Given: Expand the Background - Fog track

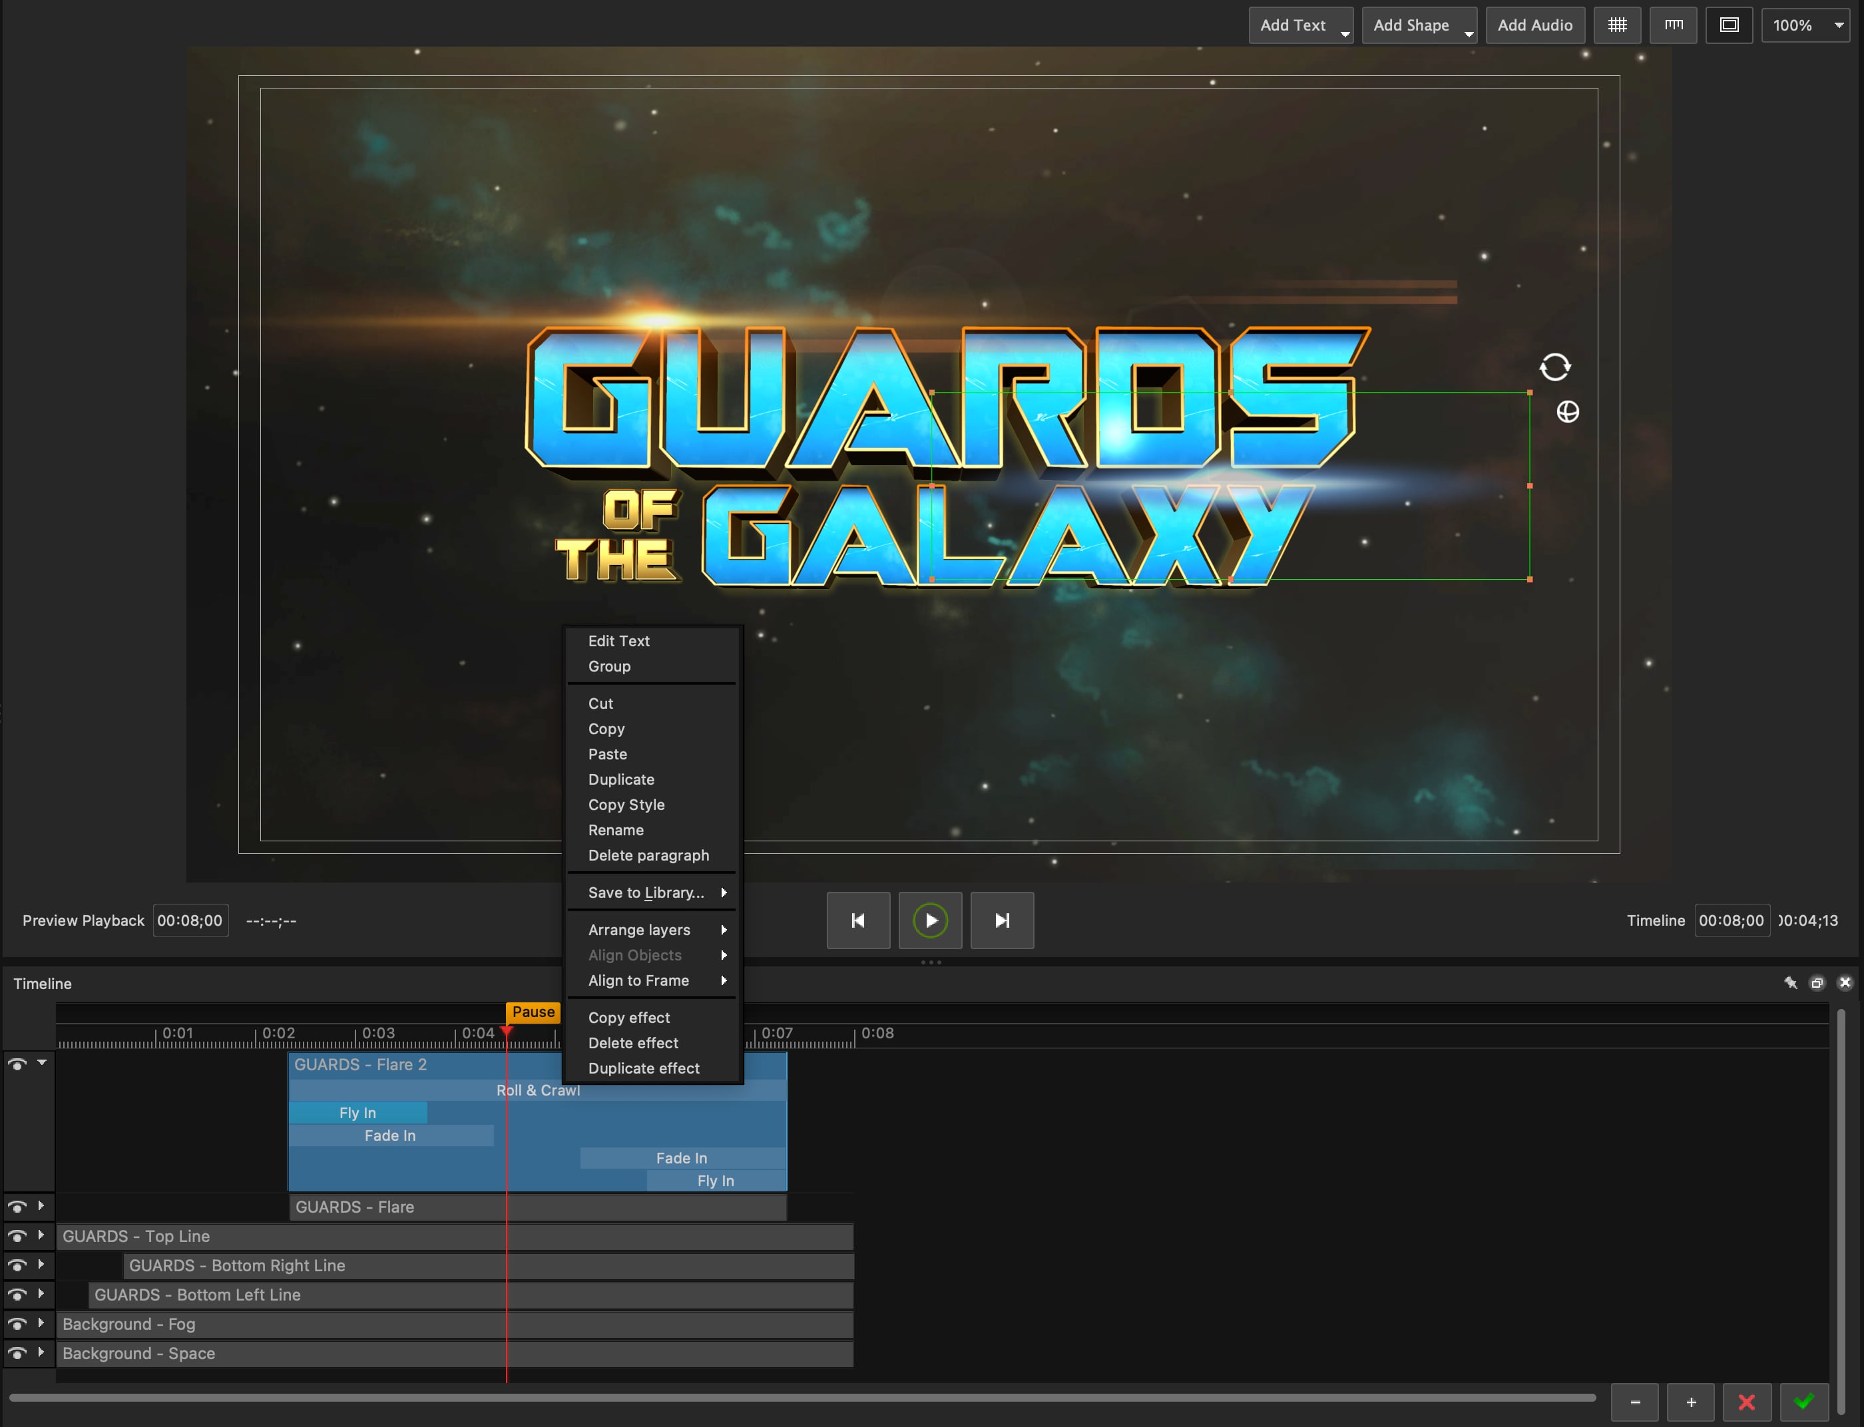Looking at the screenshot, I should point(41,1323).
